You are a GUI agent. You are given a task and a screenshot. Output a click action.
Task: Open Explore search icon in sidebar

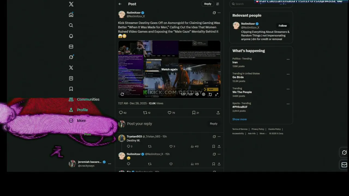click(71, 25)
